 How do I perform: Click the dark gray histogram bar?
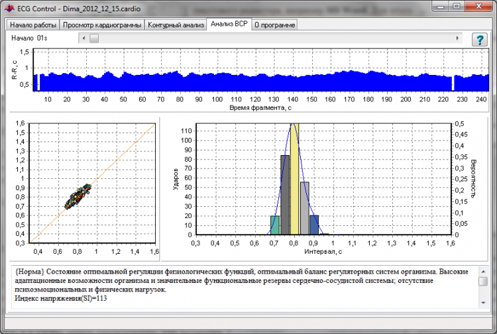[x=285, y=195]
